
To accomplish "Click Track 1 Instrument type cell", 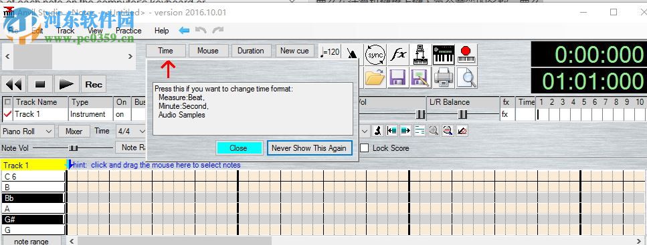I will pos(91,114).
